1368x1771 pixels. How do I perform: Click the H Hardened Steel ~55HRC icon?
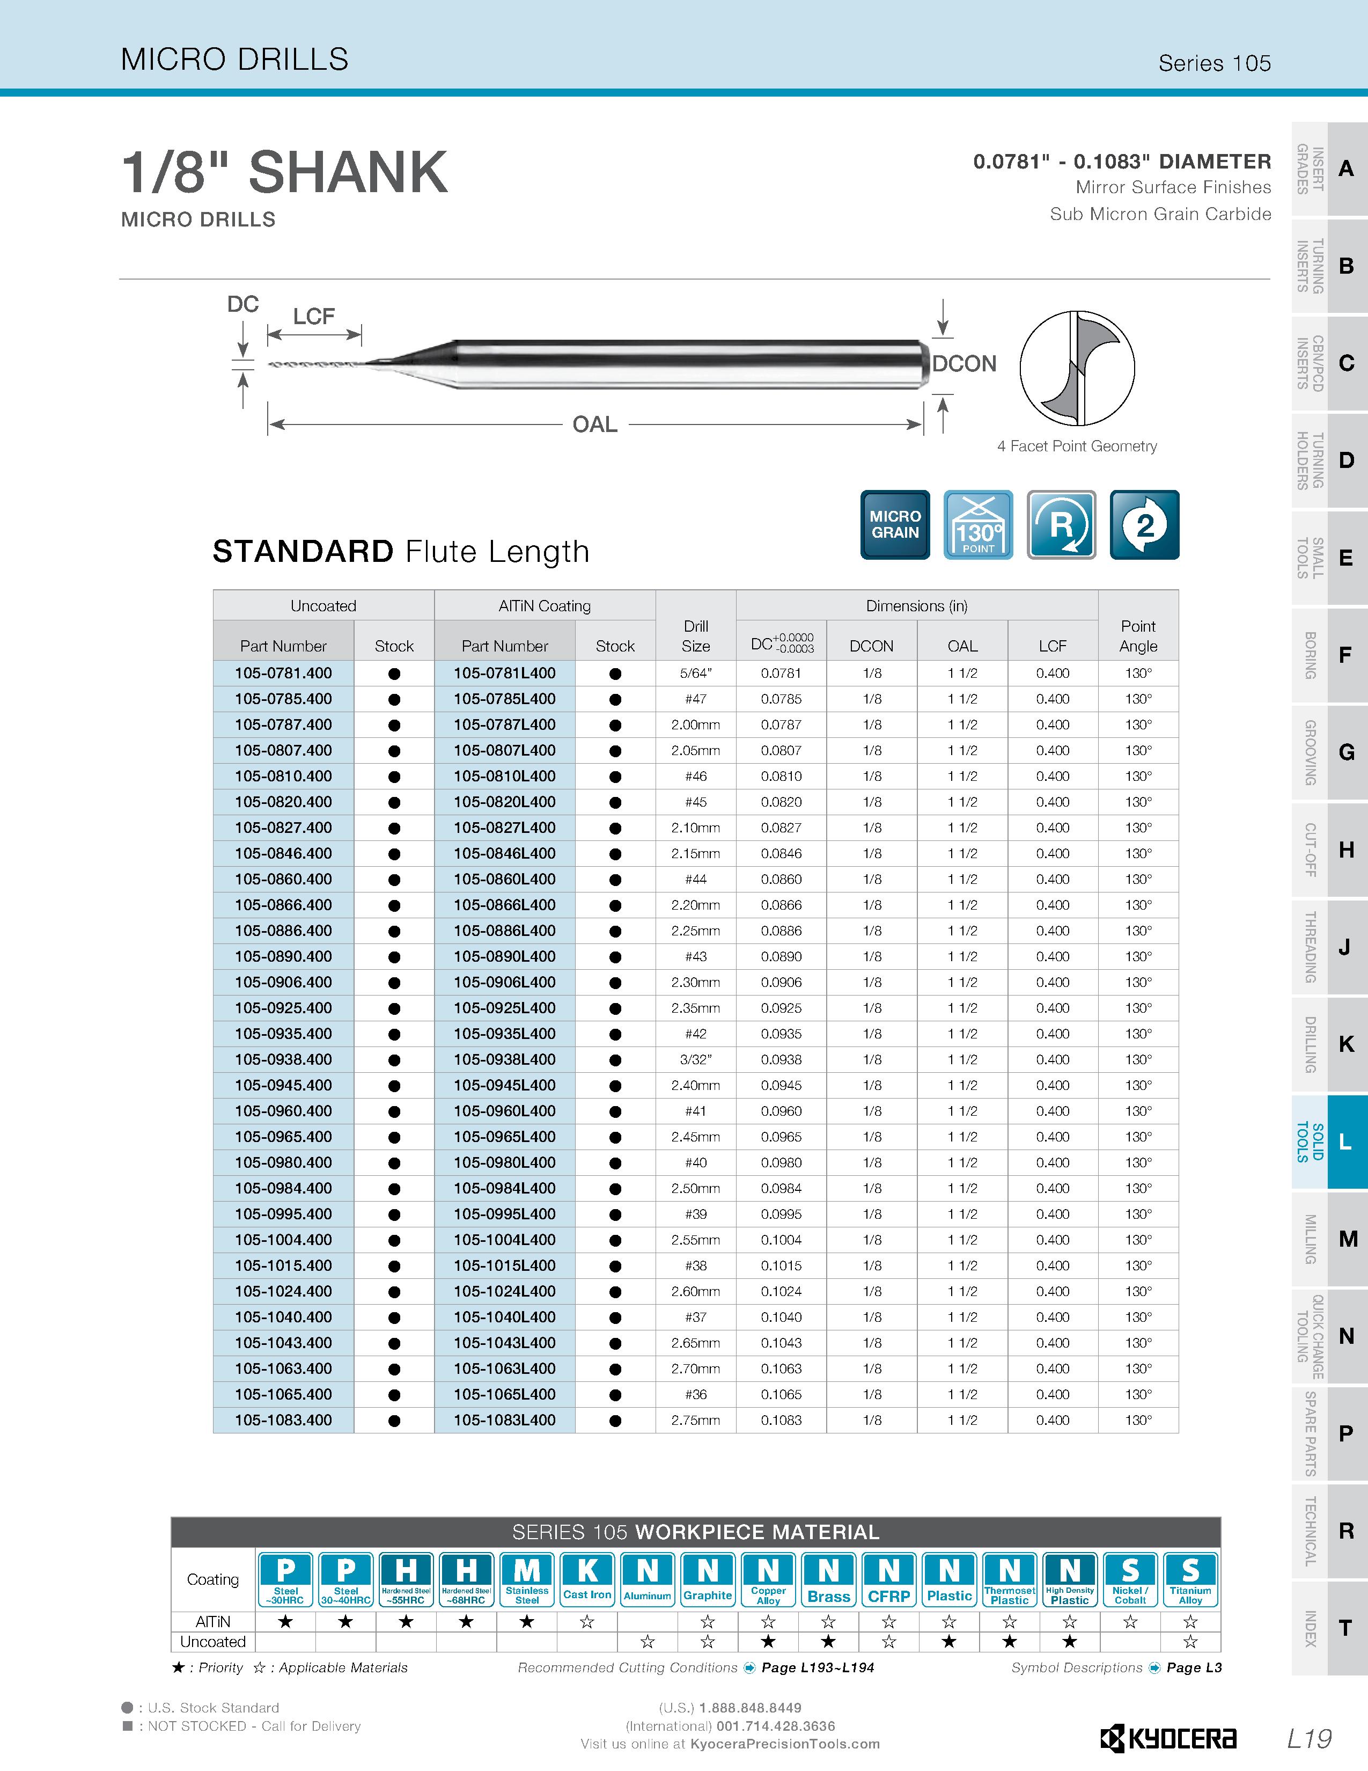click(x=406, y=1579)
